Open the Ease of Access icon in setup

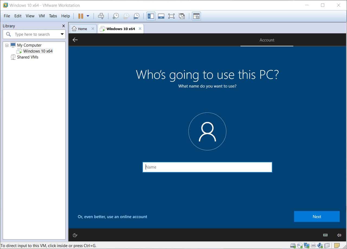click(x=75, y=235)
